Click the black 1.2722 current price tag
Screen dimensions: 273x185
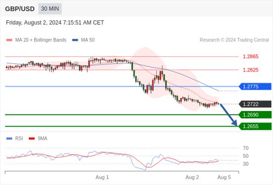click(255, 104)
